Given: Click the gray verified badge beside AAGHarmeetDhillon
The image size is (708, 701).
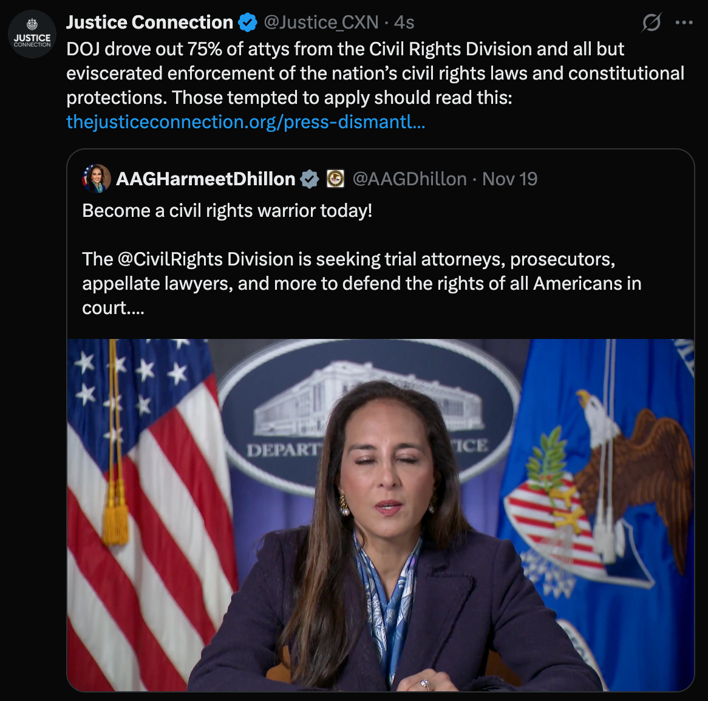Looking at the screenshot, I should pyautogui.click(x=310, y=179).
